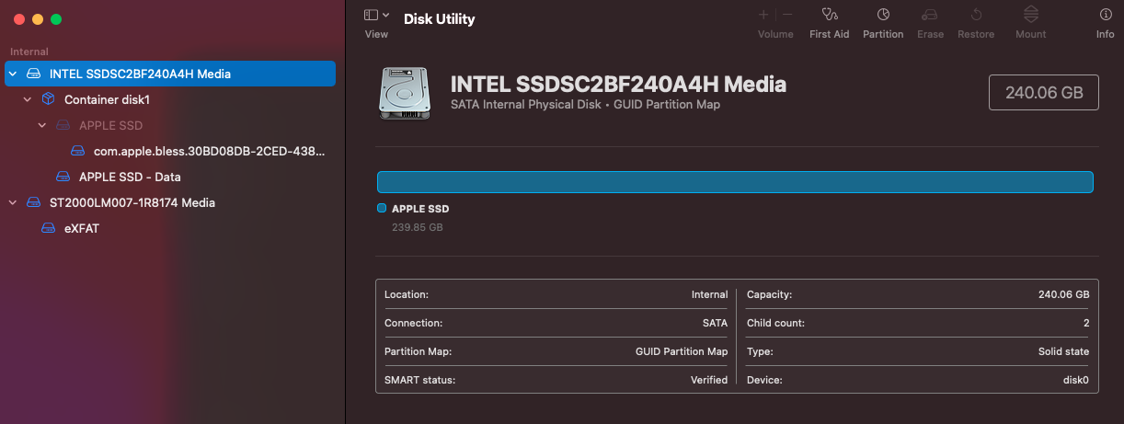Click the Device disk0 value
Viewport: 1124px width, 424px height.
click(x=1076, y=380)
